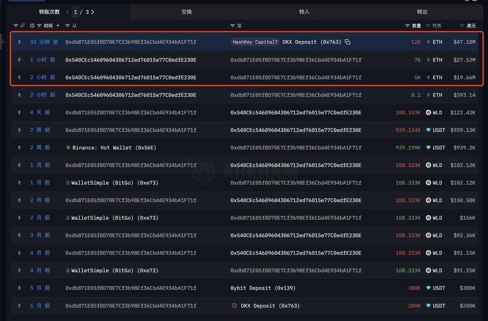Screen dimensions: 488x321
Task: Go to next page of transfers
Action: 93,12
